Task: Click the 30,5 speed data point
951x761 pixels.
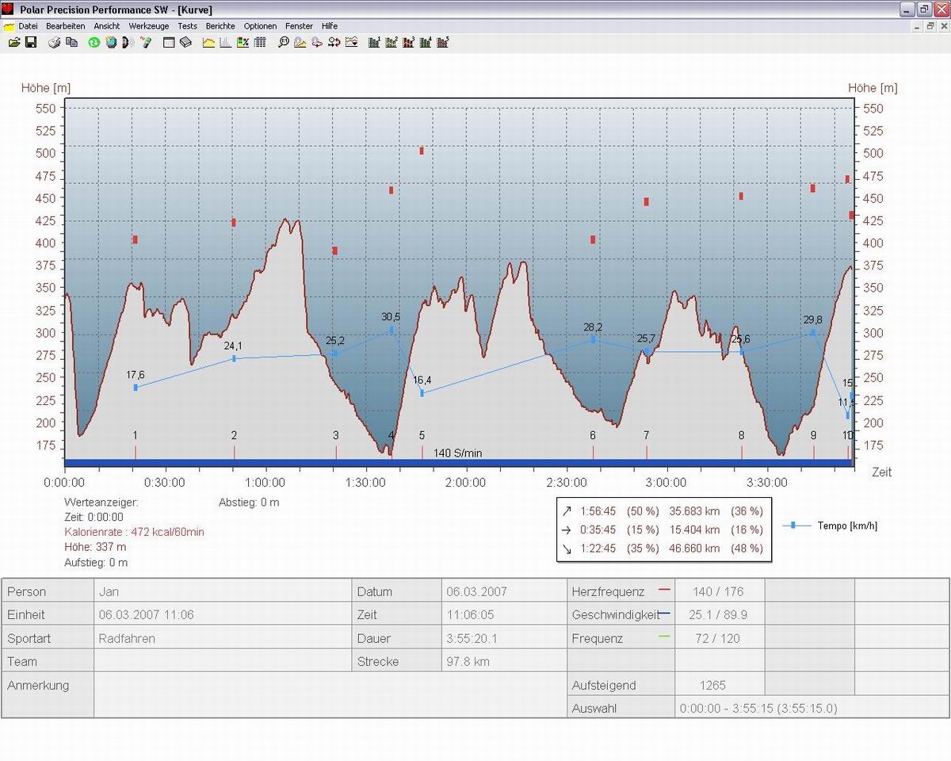Action: [x=391, y=330]
